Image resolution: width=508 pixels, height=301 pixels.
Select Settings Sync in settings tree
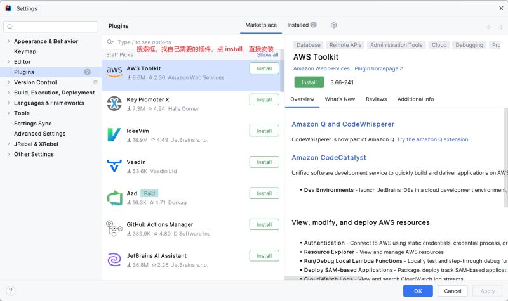(33, 124)
